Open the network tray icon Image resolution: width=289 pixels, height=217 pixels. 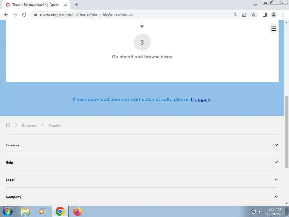[x=254, y=212]
